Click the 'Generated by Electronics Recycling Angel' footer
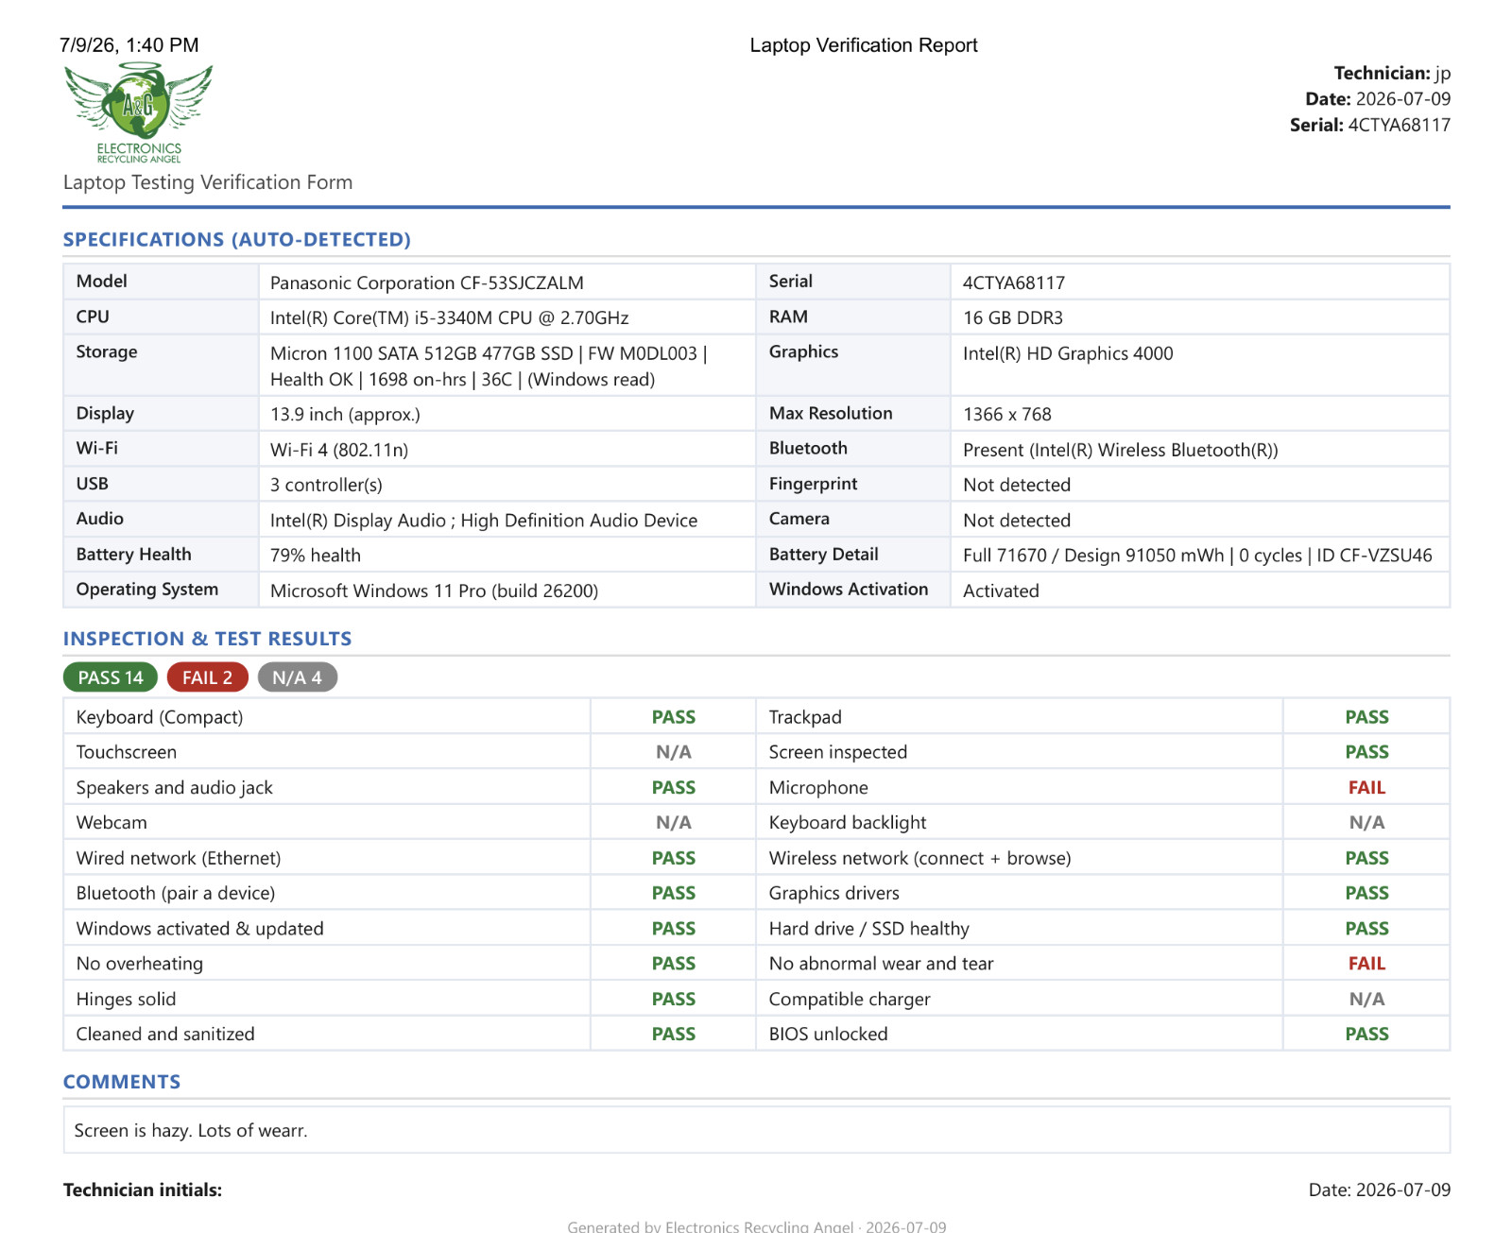Screen dimensions: 1512x1233 [x=756, y=1226]
